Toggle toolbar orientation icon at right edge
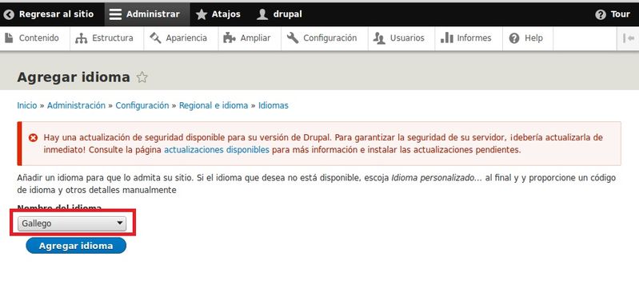This screenshot has width=639, height=300. pyautogui.click(x=629, y=38)
